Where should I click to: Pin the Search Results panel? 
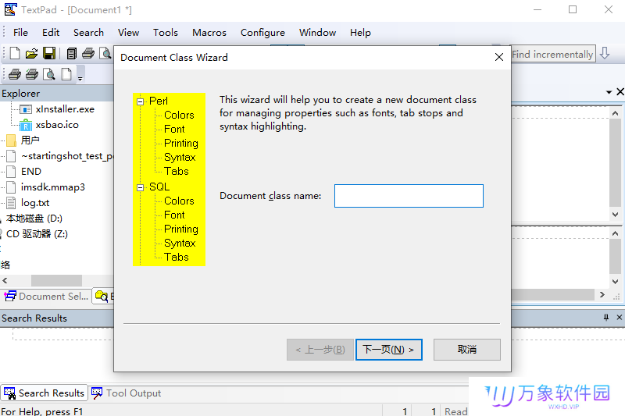(x=606, y=318)
